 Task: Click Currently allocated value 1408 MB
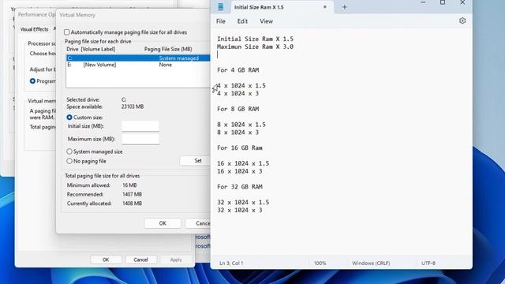[x=132, y=204]
